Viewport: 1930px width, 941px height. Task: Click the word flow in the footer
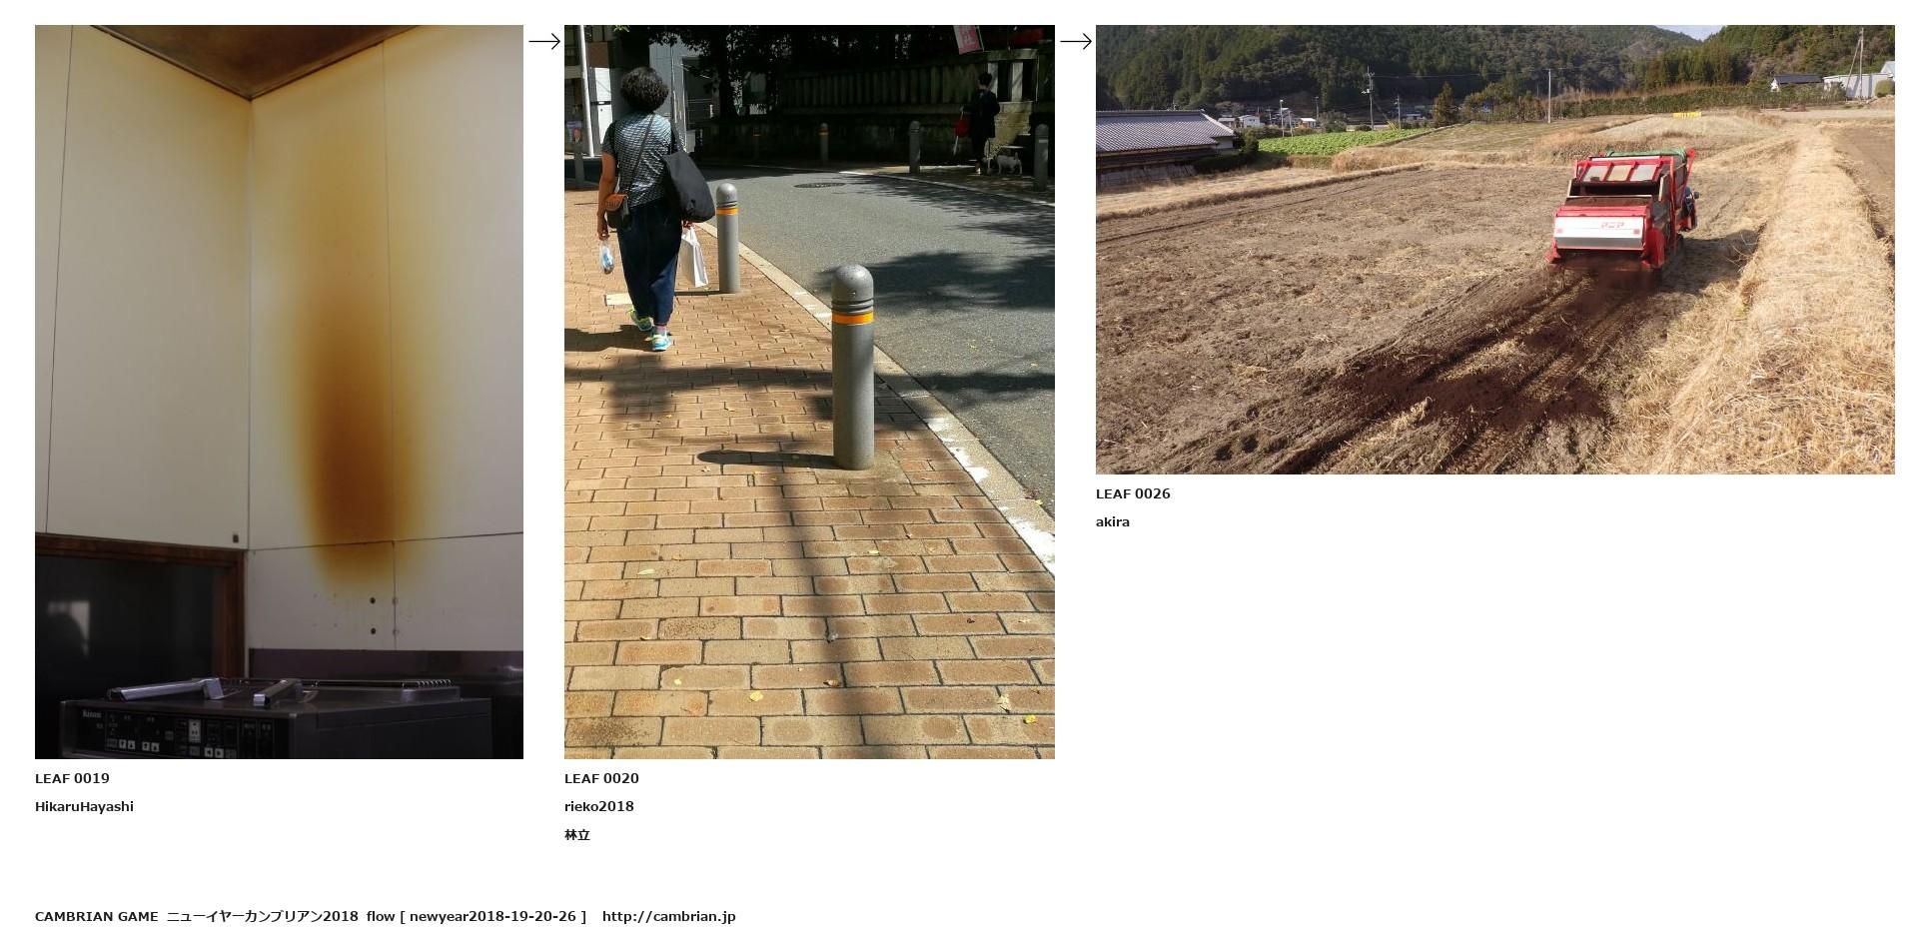[x=381, y=916]
